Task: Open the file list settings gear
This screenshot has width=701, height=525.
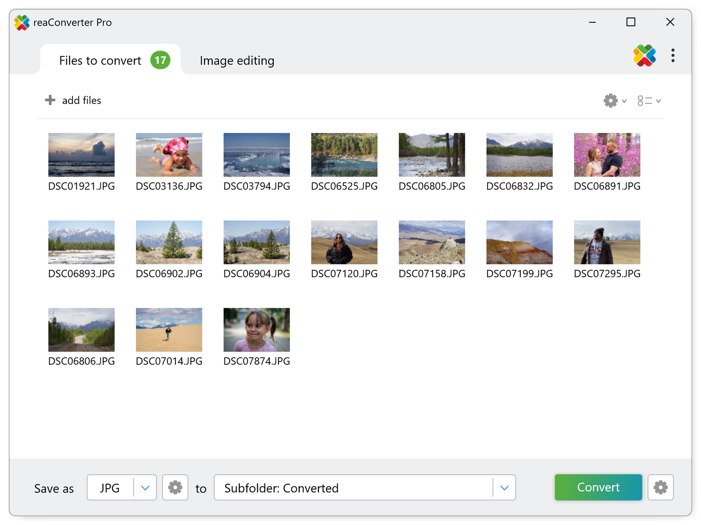Action: tap(610, 101)
